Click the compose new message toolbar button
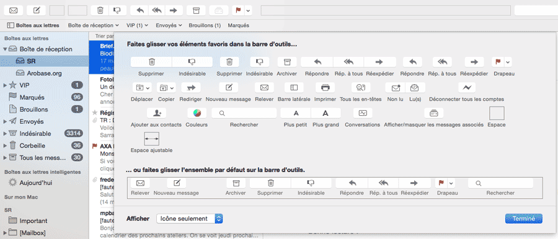558x239 pixels. (37, 11)
